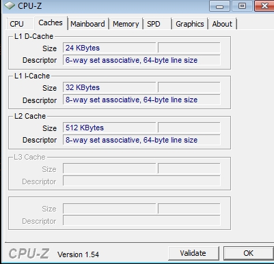Open the About tab
Screen dimensions: 274x264
222,24
